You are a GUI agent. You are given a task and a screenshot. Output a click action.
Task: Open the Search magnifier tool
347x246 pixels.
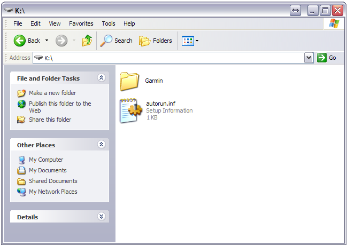[107, 41]
